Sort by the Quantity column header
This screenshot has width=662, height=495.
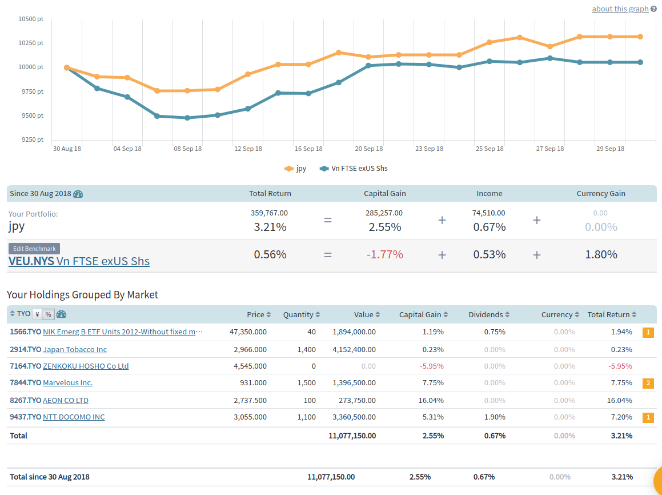(298, 315)
